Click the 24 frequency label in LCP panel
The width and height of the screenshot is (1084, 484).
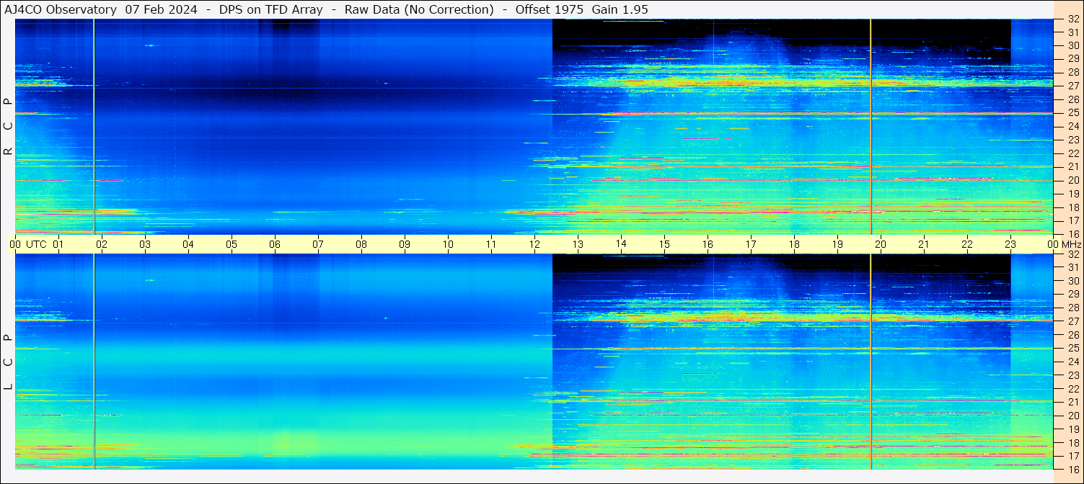pos(1072,362)
